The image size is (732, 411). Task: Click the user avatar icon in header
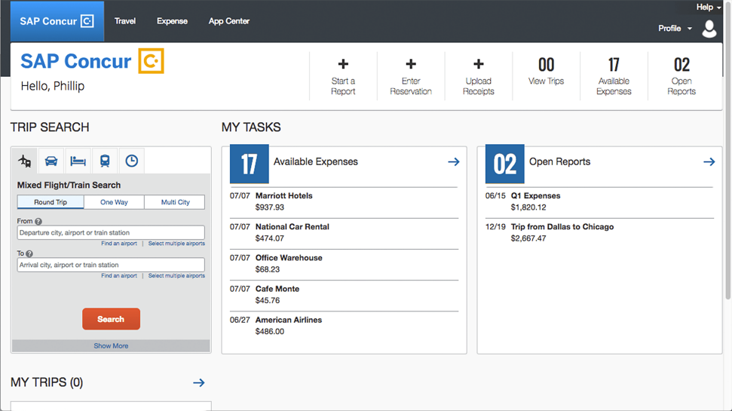[709, 29]
